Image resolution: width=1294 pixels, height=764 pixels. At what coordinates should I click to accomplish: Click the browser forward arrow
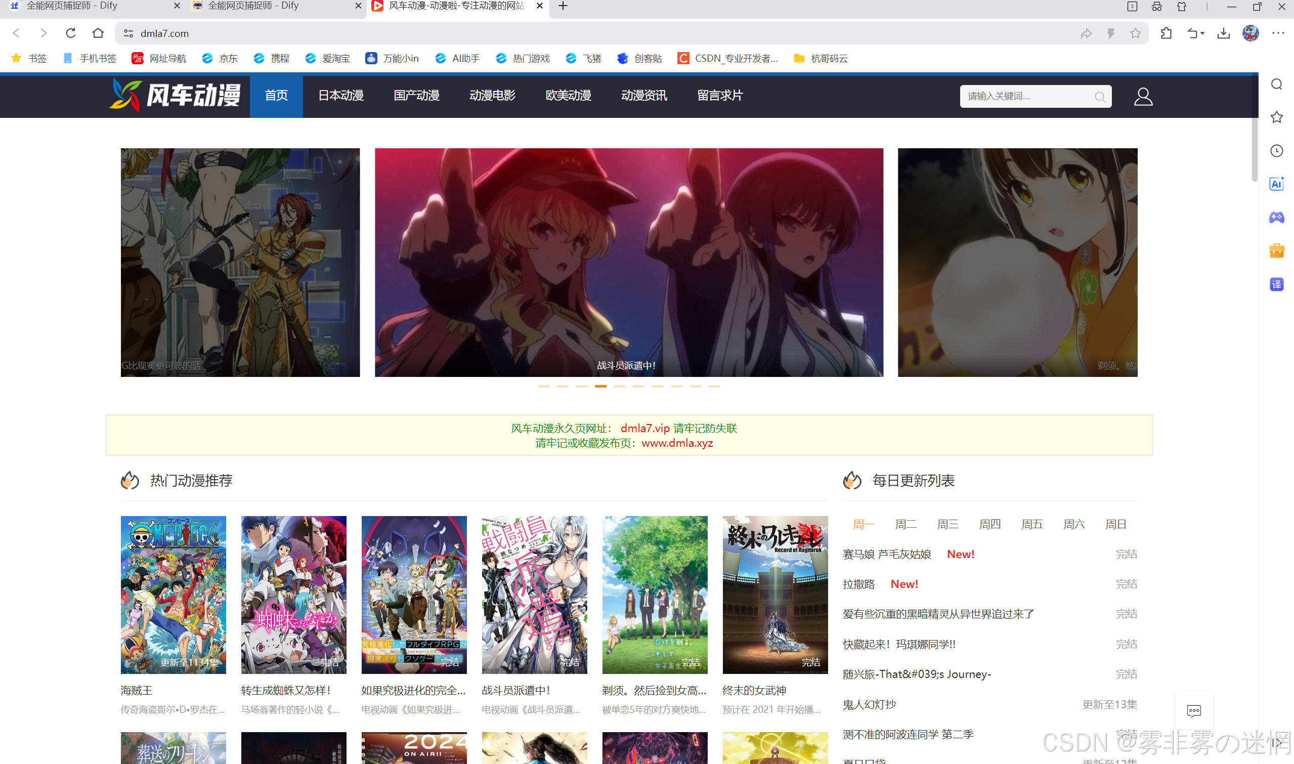click(44, 33)
